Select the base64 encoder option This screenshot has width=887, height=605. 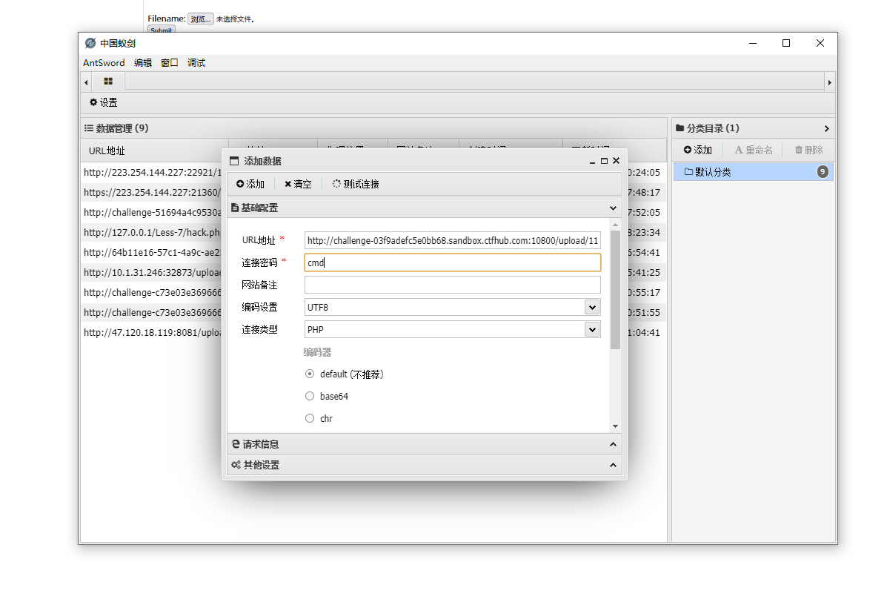coord(310,397)
